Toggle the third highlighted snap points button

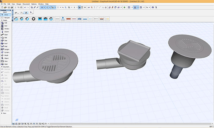[x=53, y=7]
